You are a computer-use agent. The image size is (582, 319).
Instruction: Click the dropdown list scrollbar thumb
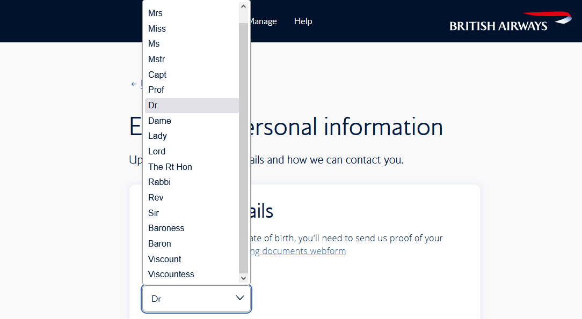coord(244,147)
